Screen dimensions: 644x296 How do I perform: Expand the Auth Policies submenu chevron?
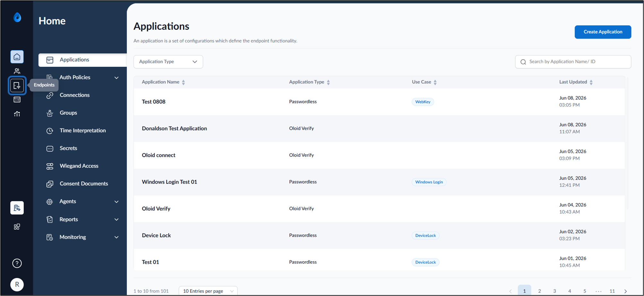coord(117,78)
